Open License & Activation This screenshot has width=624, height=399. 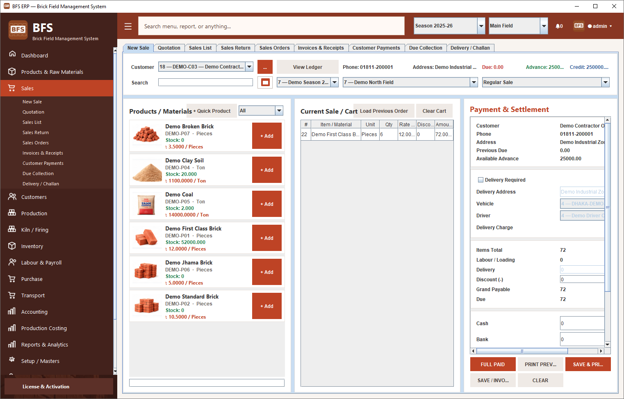click(x=59, y=386)
